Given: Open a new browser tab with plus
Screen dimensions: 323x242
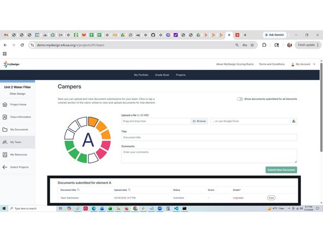Looking at the screenshot, I should pyautogui.click(x=245, y=35).
